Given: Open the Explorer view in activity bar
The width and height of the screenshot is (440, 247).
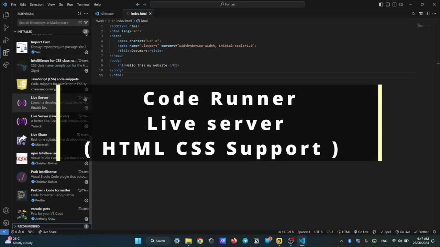Looking at the screenshot, I should 6,15.
